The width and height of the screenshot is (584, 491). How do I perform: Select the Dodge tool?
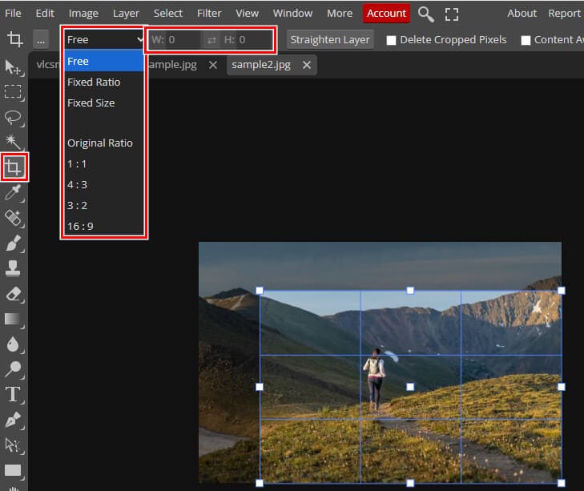14,369
